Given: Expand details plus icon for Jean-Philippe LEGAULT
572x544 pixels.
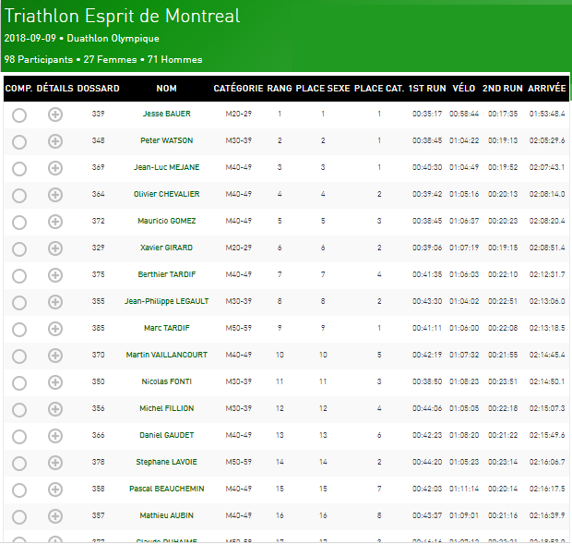Looking at the screenshot, I should coord(55,302).
